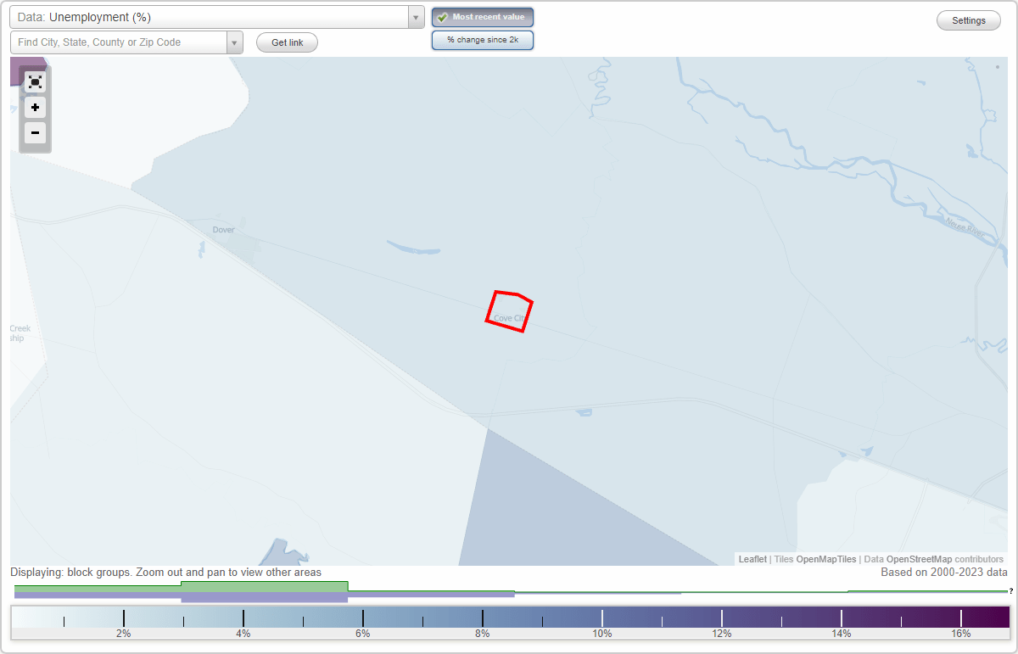1018x654 pixels.
Task: Click the Find City, State, County field
Action: [119, 42]
